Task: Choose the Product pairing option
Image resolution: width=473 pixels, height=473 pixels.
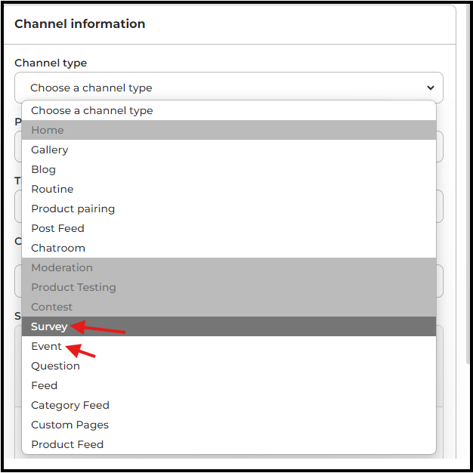Action: point(229,209)
